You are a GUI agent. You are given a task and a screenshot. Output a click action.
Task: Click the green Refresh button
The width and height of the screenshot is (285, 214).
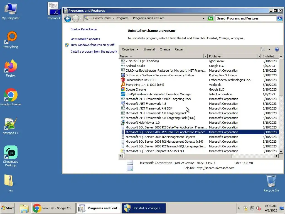[210, 18]
